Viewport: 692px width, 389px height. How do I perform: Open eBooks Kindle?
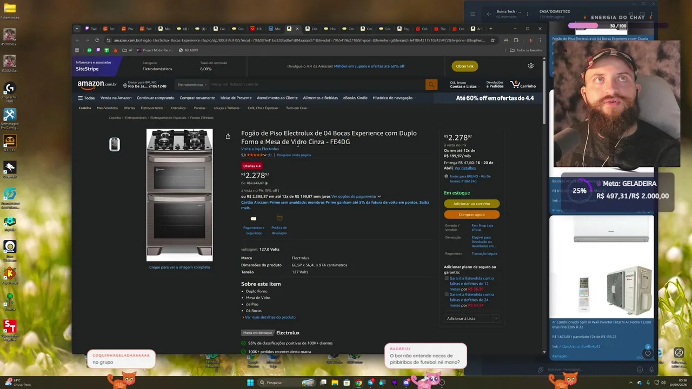[x=355, y=98]
